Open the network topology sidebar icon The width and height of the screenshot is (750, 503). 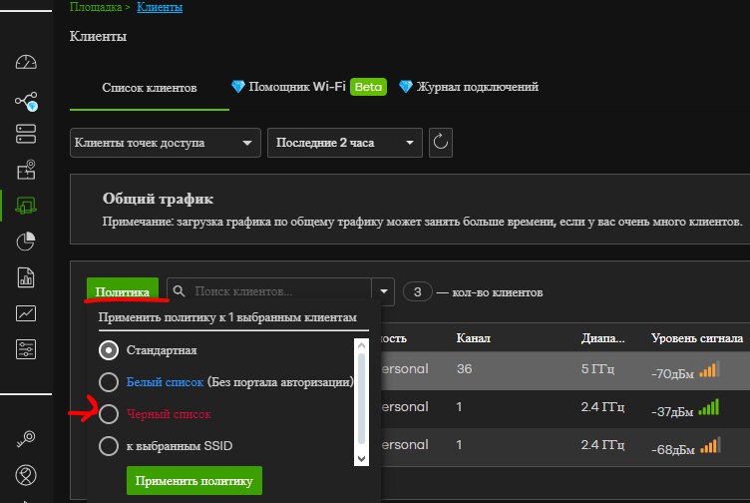pyautogui.click(x=26, y=101)
